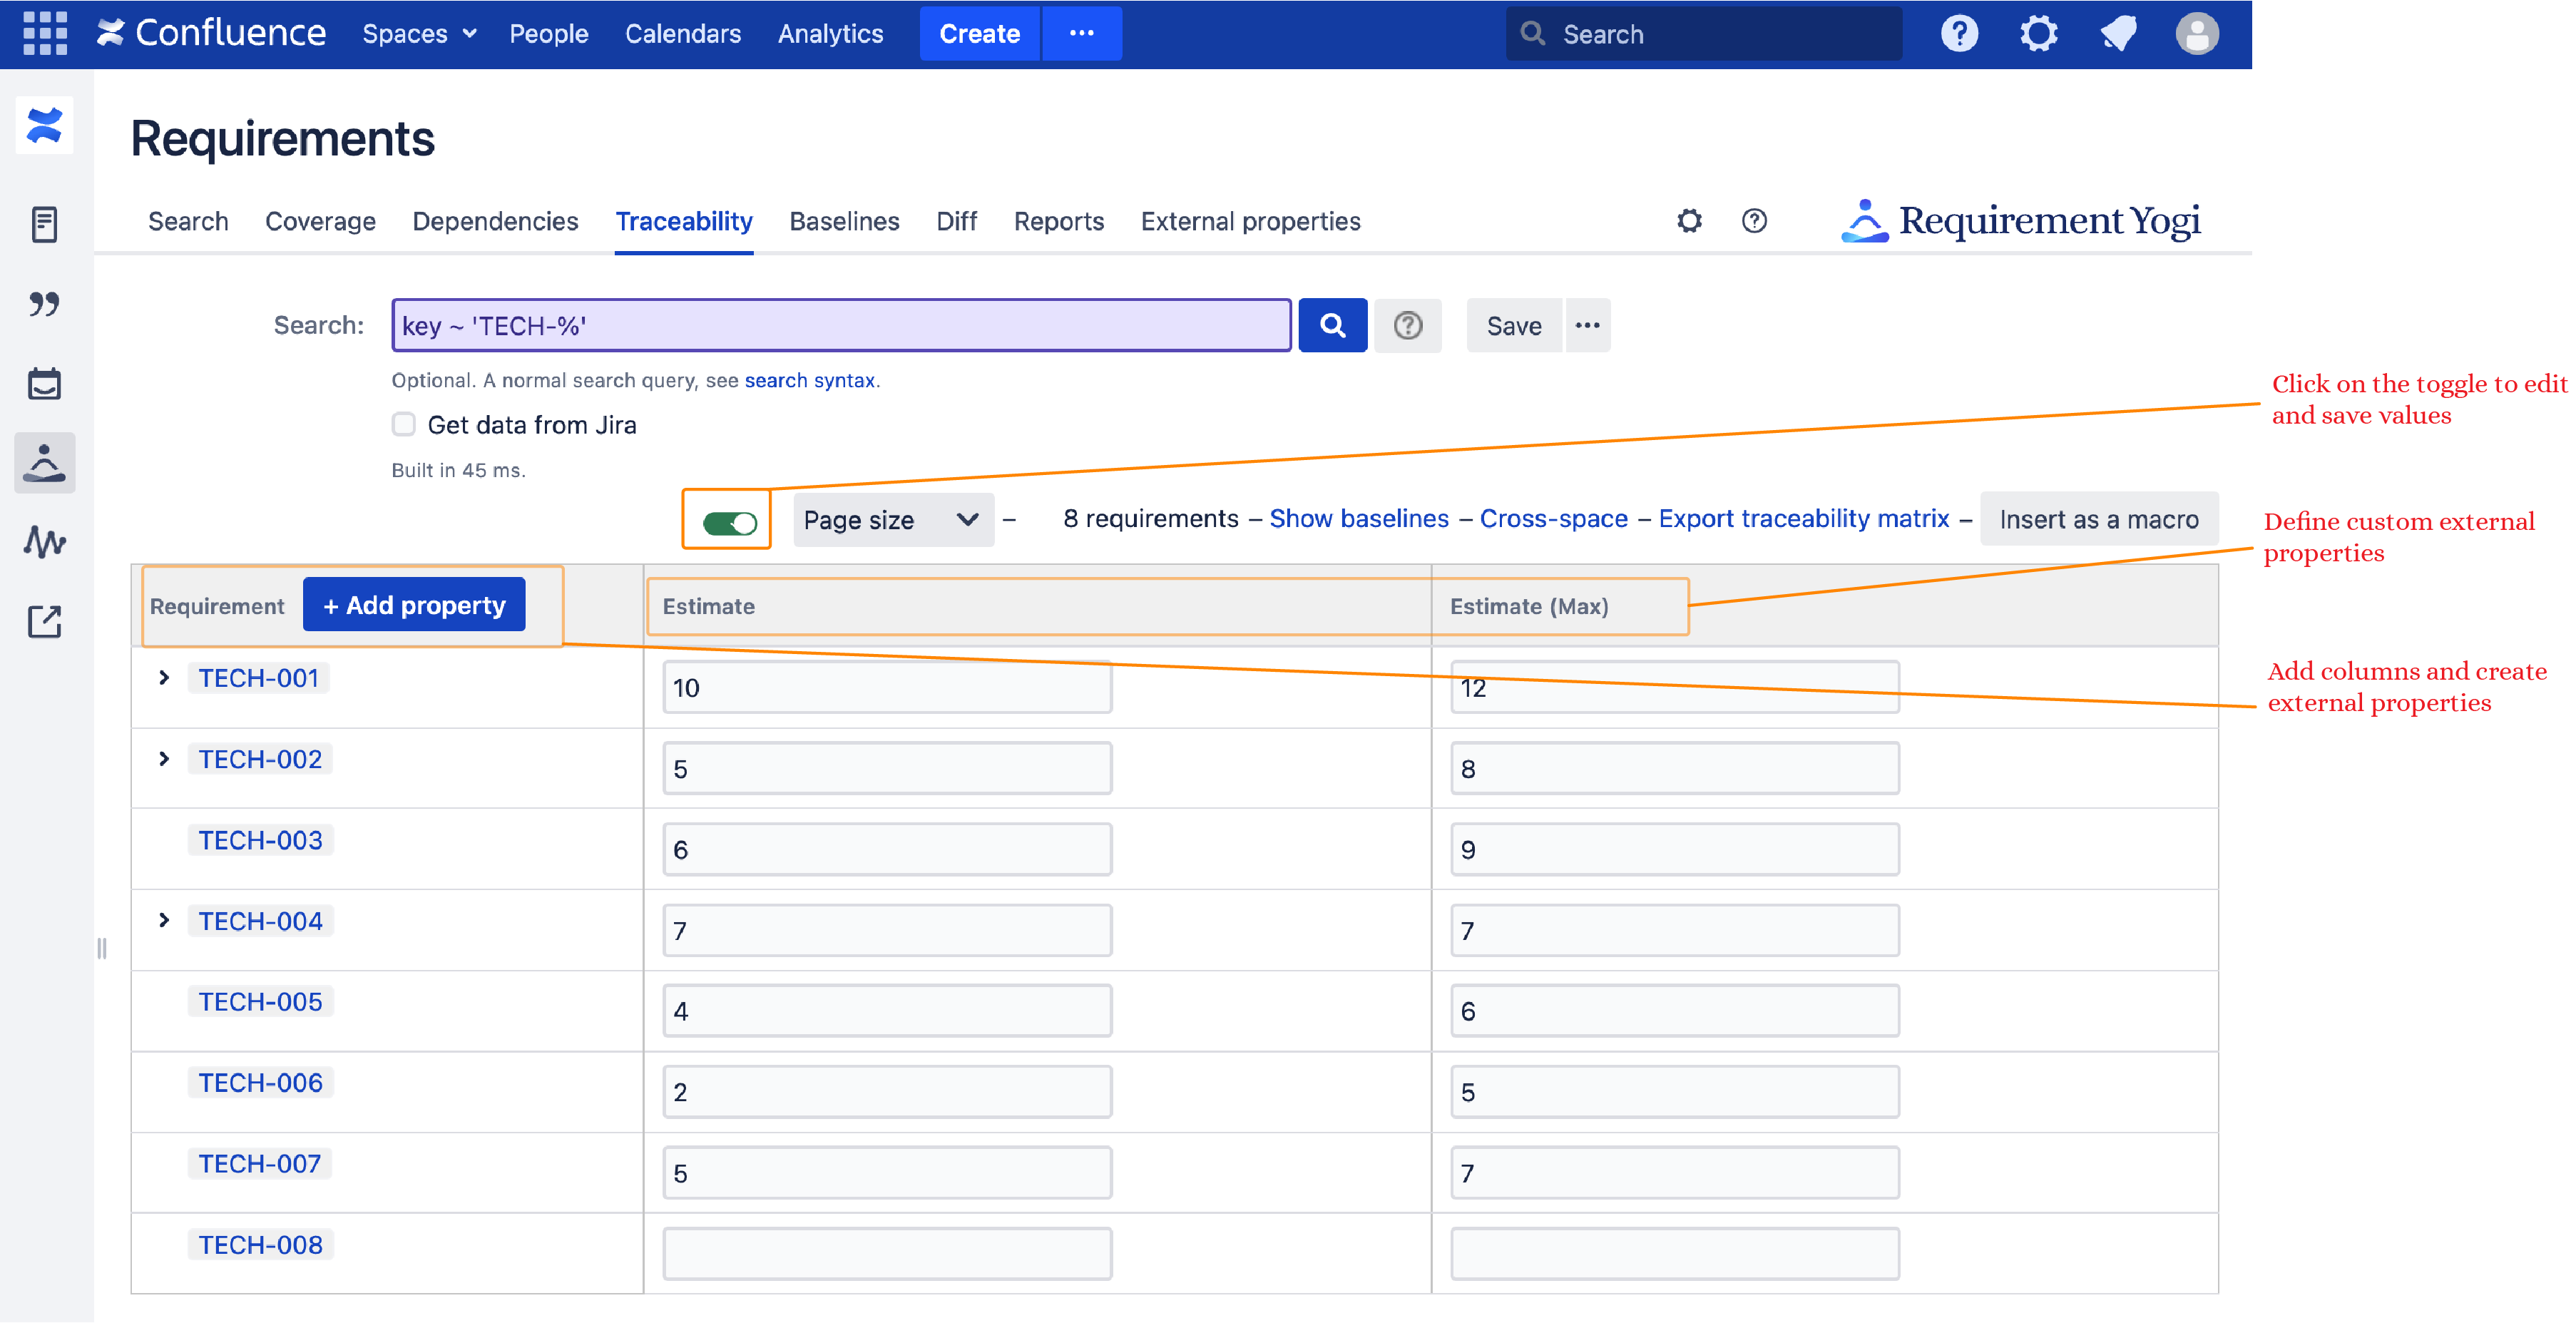Open Requirement Yogi settings gear icon
The image size is (2576, 1323).
coord(1689,221)
